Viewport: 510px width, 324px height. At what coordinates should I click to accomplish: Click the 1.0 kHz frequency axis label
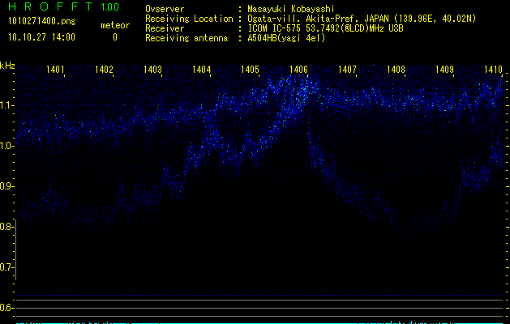[x=6, y=146]
